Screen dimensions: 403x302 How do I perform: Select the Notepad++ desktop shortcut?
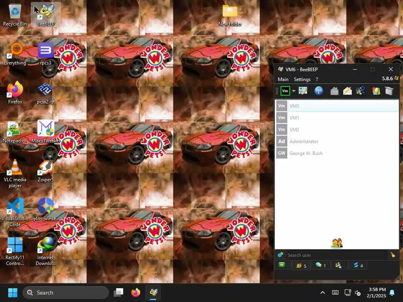[x=15, y=132]
